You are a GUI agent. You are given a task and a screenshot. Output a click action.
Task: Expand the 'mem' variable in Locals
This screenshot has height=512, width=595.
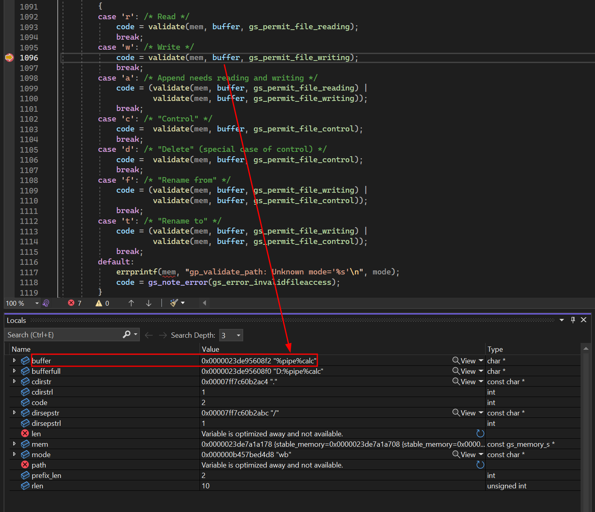(x=14, y=444)
